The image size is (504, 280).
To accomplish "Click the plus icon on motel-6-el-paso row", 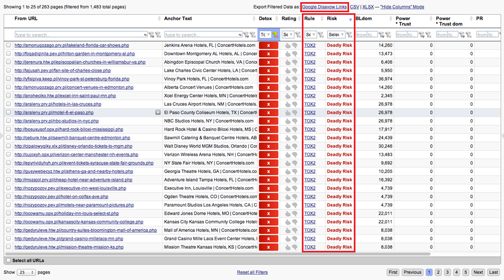I will [x=158, y=112].
